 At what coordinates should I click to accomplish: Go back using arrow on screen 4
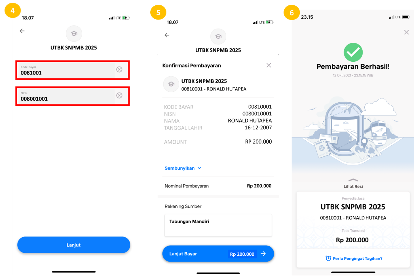coord(22,31)
